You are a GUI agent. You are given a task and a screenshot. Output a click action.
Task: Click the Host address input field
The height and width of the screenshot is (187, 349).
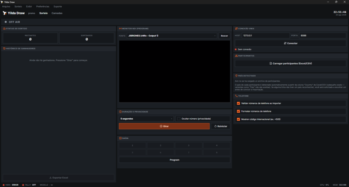pyautogui.click(x=266, y=36)
